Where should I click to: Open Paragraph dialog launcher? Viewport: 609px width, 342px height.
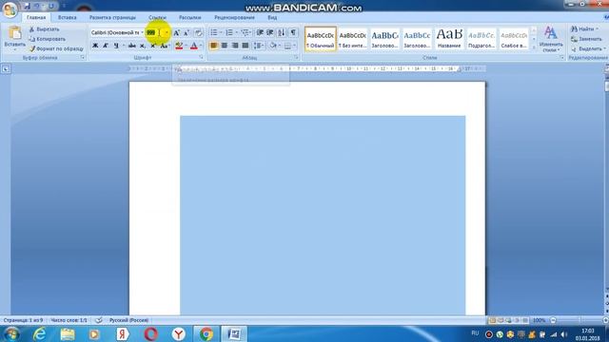pyautogui.click(x=296, y=57)
